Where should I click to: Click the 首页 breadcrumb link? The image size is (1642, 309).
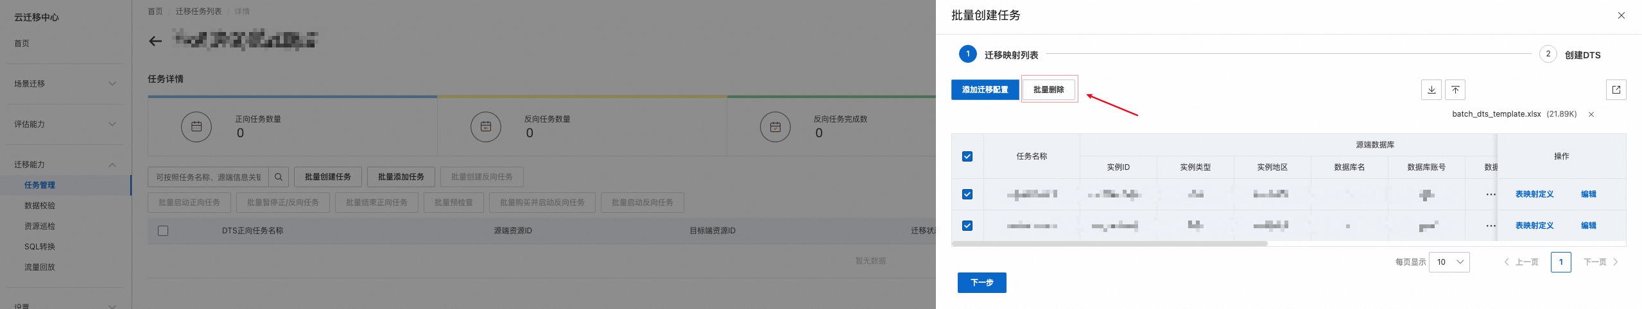pos(155,12)
